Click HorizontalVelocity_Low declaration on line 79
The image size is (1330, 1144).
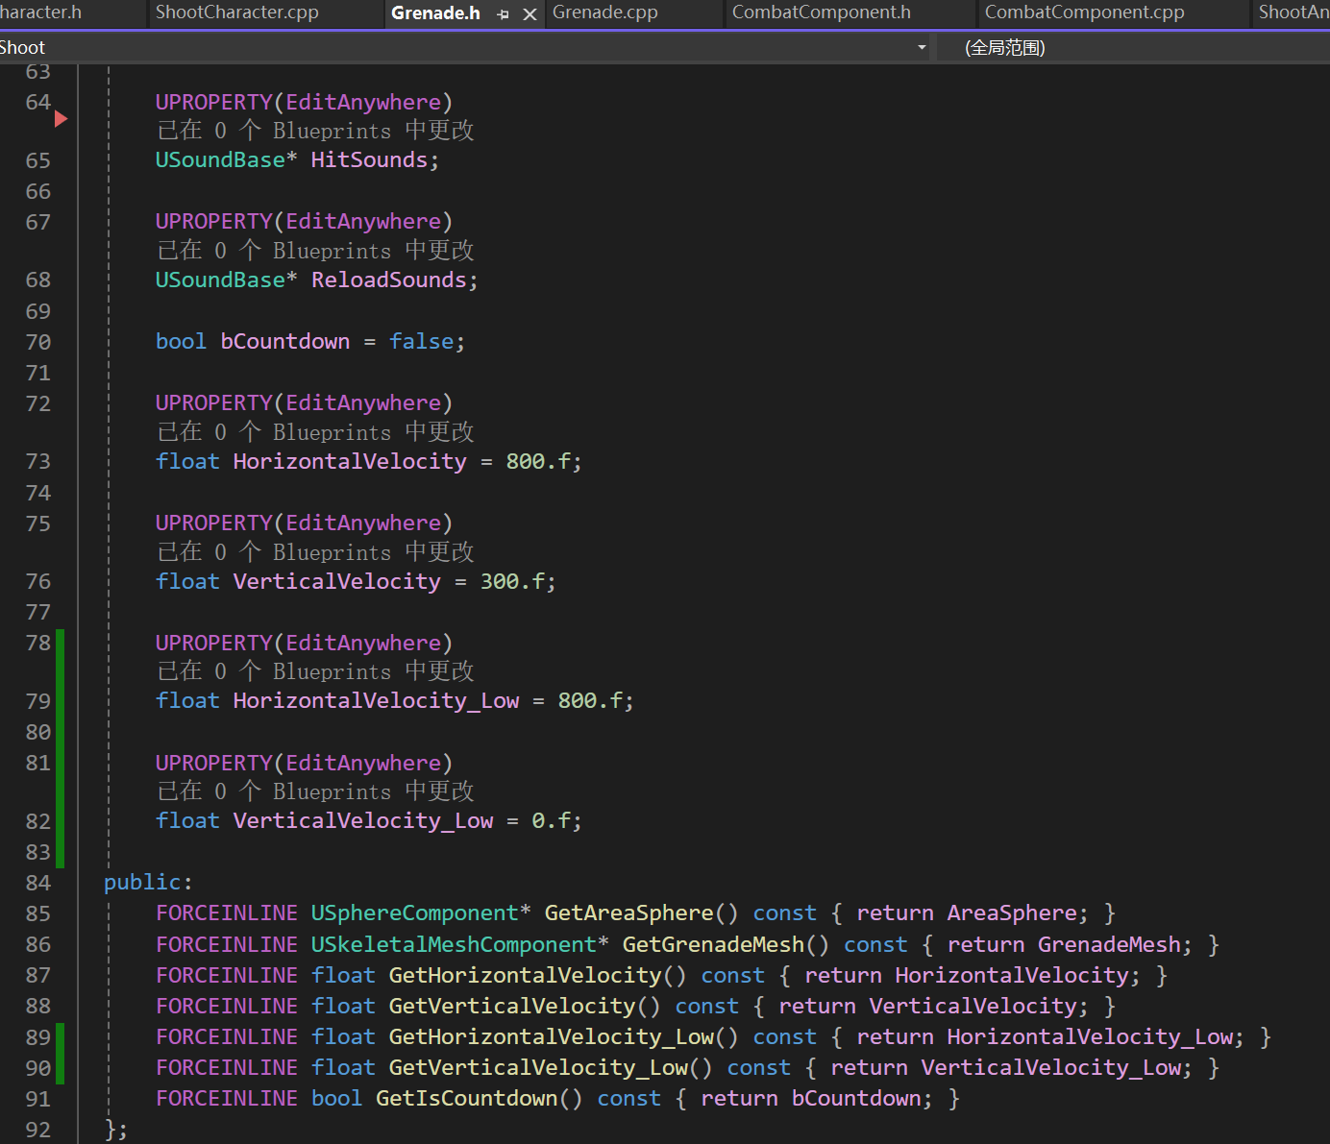376,700
